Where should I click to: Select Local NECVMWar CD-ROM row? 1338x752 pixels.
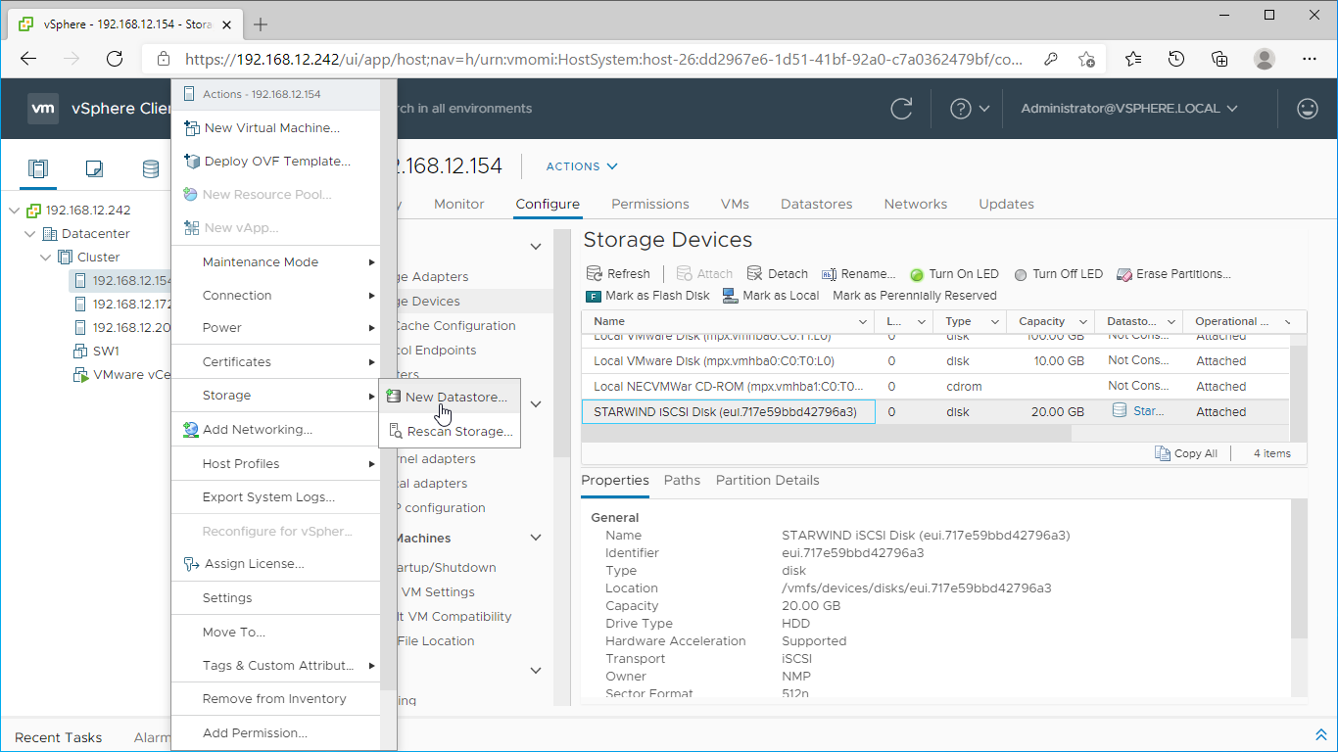[x=935, y=386]
